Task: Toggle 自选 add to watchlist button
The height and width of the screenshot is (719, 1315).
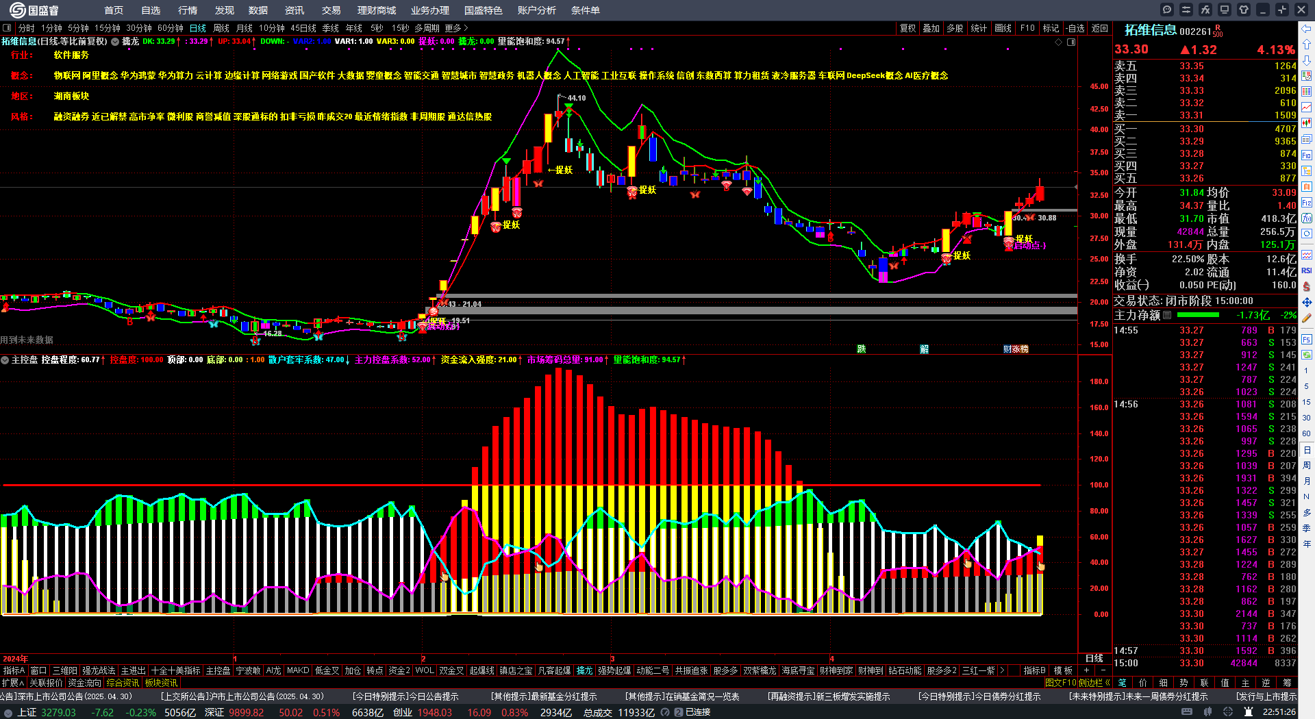Action: tap(1075, 28)
